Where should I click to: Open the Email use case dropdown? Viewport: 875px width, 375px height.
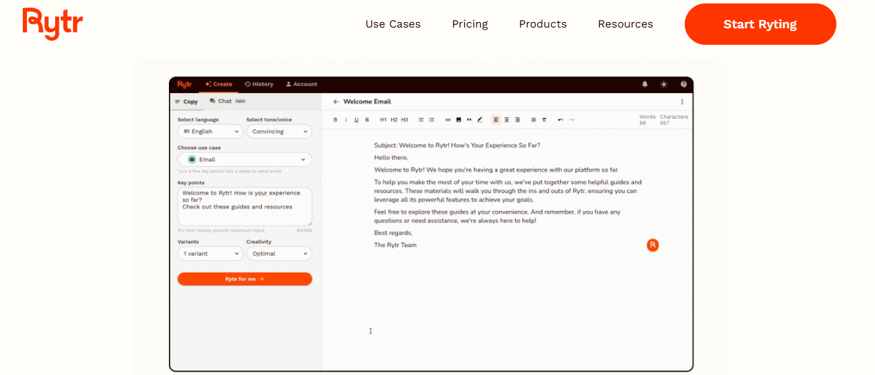245,159
